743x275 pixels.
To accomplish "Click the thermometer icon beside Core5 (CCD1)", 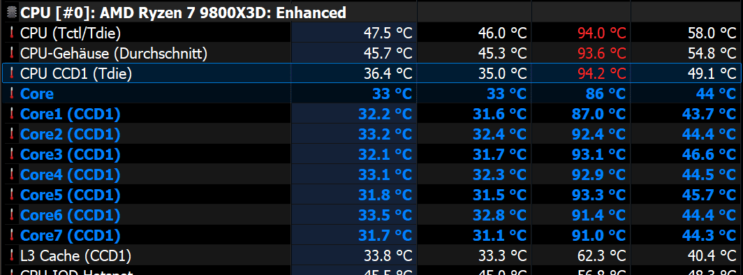I will click(x=11, y=195).
